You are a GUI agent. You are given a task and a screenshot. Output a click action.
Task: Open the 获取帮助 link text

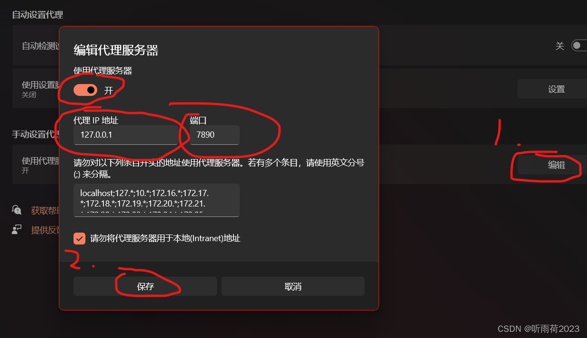click(x=45, y=210)
